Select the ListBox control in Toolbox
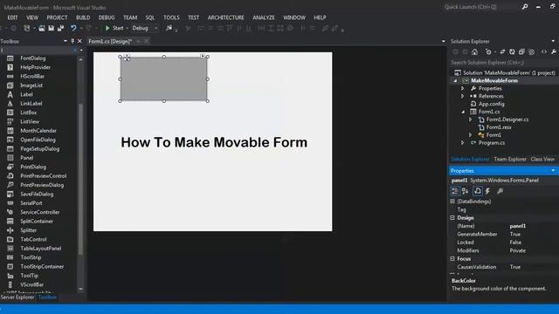Viewport: 559px width, 314px height. [x=29, y=113]
